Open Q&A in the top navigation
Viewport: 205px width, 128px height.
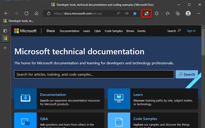[97, 31]
